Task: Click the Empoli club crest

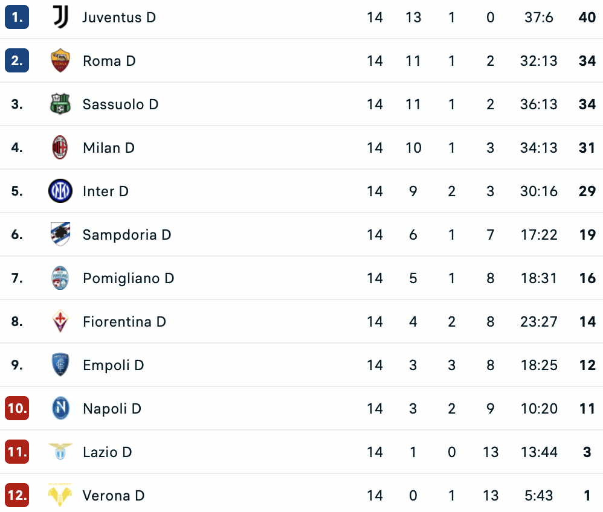Action: pos(60,365)
